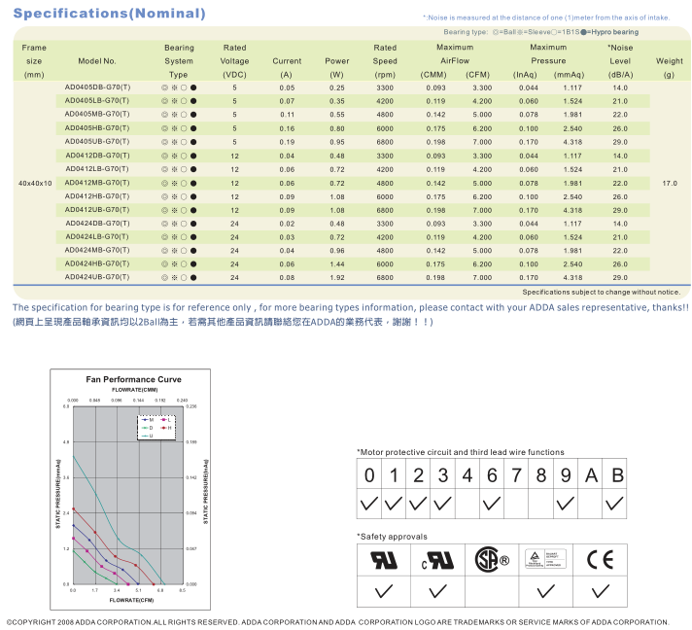
Task: Click the 1B1S circle symbol in AD0424DB-G70(T) row
Action: pos(184,224)
